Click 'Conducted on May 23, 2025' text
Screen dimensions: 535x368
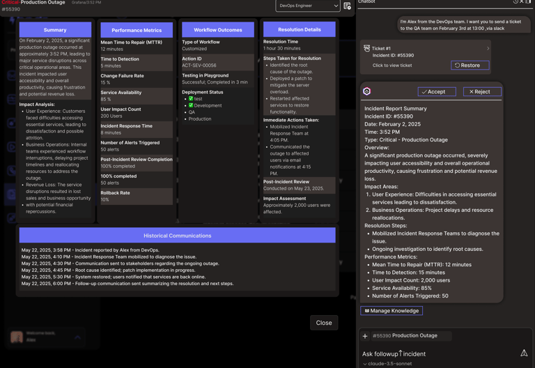point(293,188)
